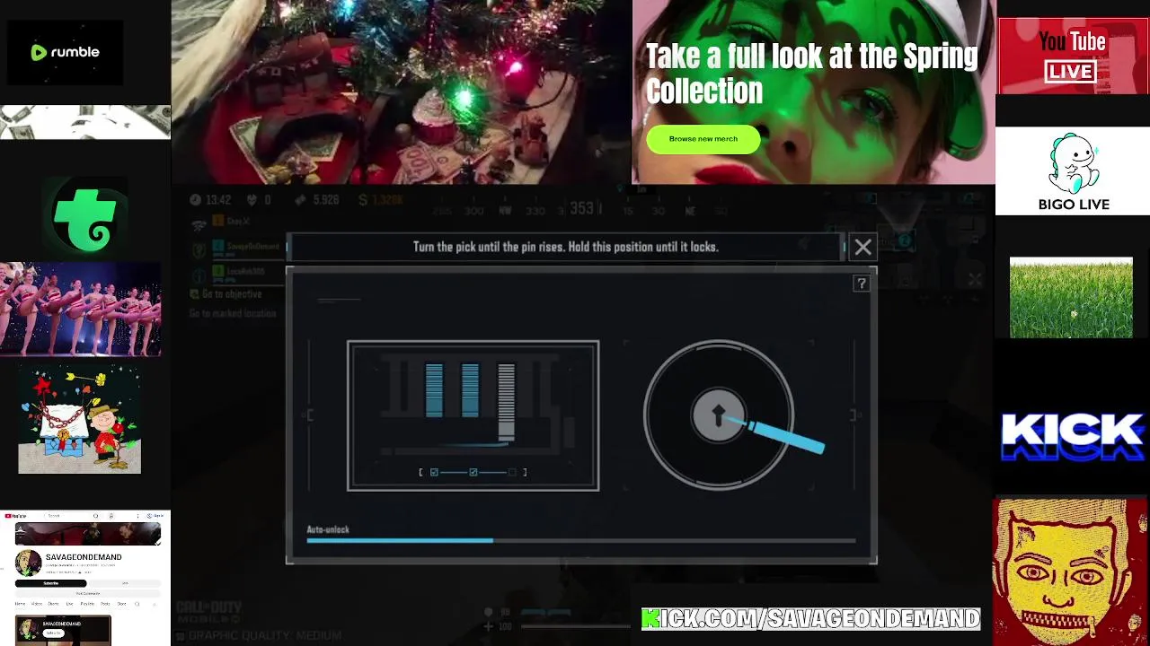Click the kill count icon in HUD
This screenshot has width=1150, height=646.
(x=252, y=199)
